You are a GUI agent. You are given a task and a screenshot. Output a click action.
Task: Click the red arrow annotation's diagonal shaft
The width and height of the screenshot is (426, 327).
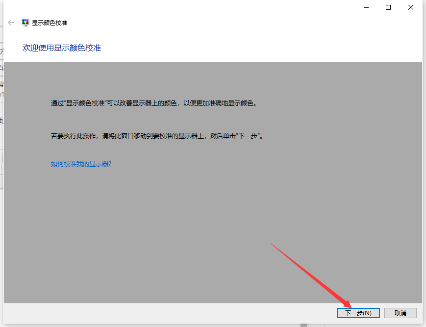click(x=309, y=272)
